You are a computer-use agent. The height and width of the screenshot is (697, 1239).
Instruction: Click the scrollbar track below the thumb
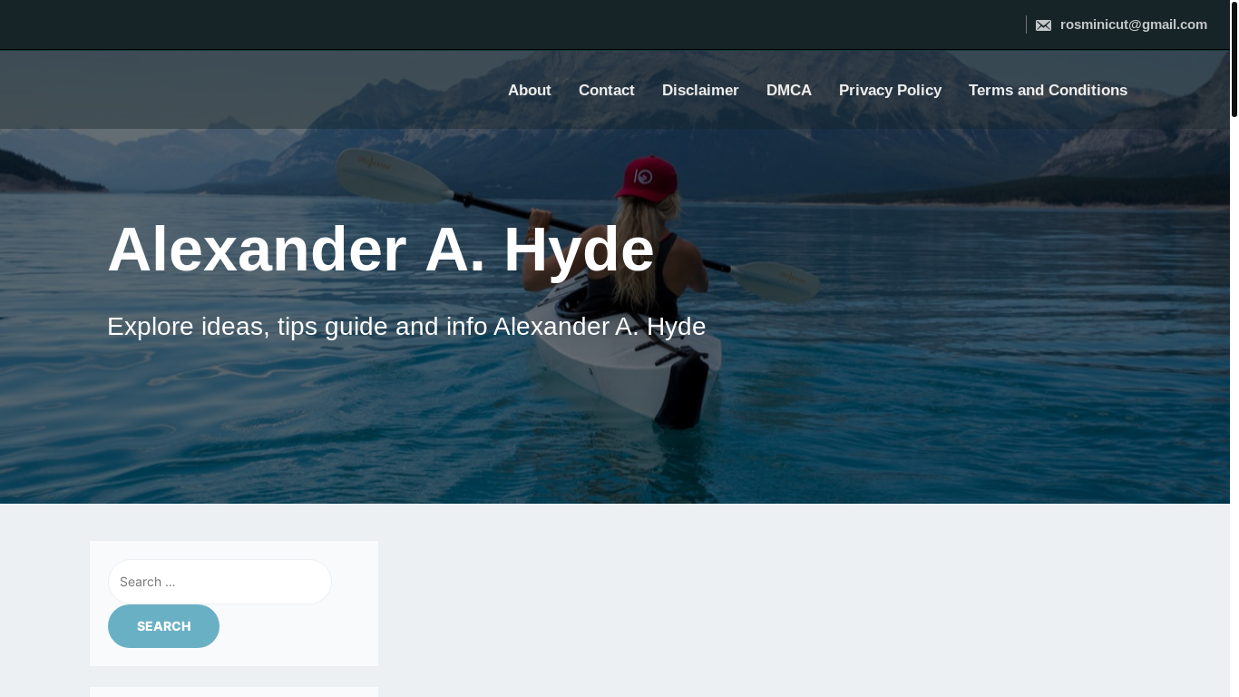pos(1234,408)
